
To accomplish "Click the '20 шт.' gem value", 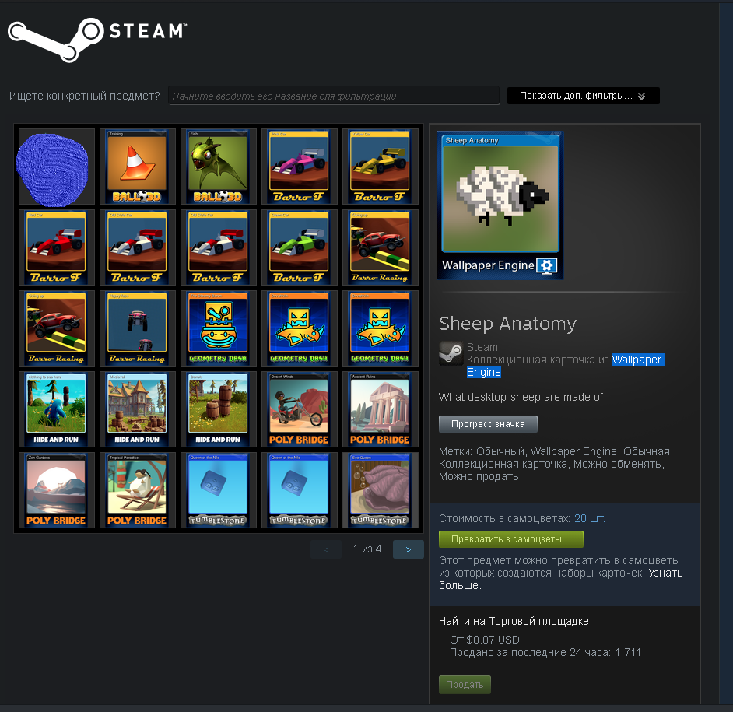I will click(x=590, y=518).
